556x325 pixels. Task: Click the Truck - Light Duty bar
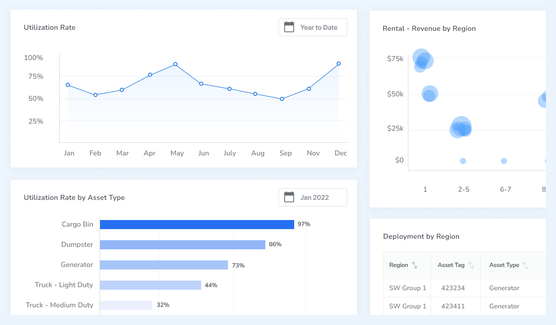150,285
